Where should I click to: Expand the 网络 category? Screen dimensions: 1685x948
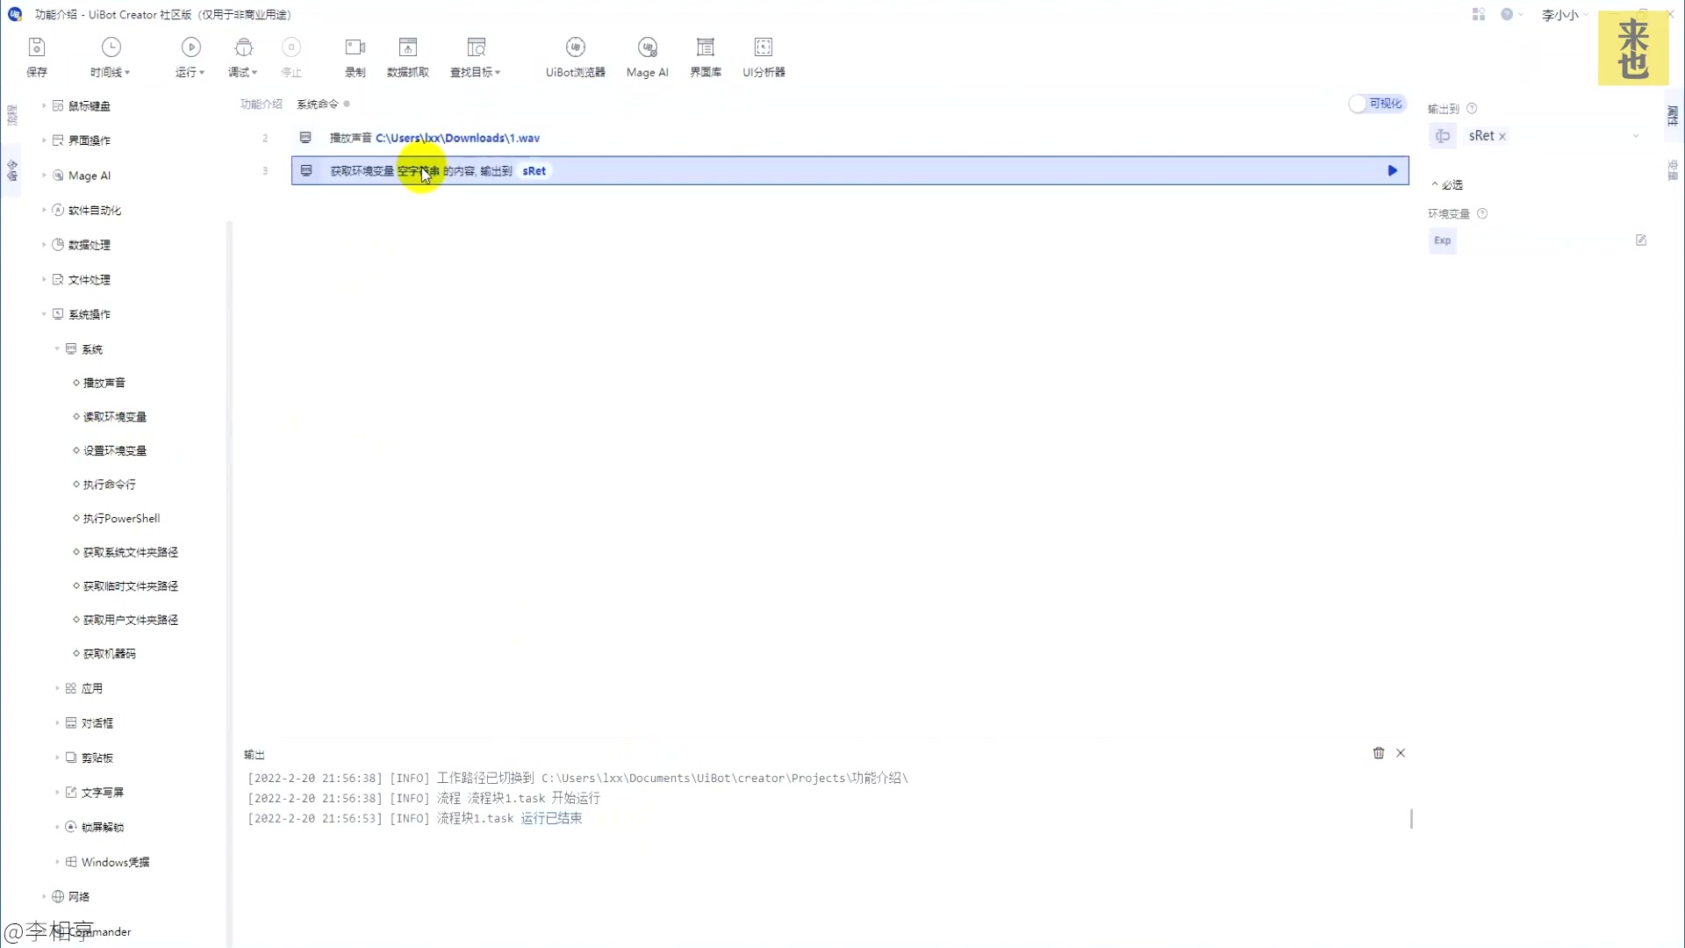(44, 897)
